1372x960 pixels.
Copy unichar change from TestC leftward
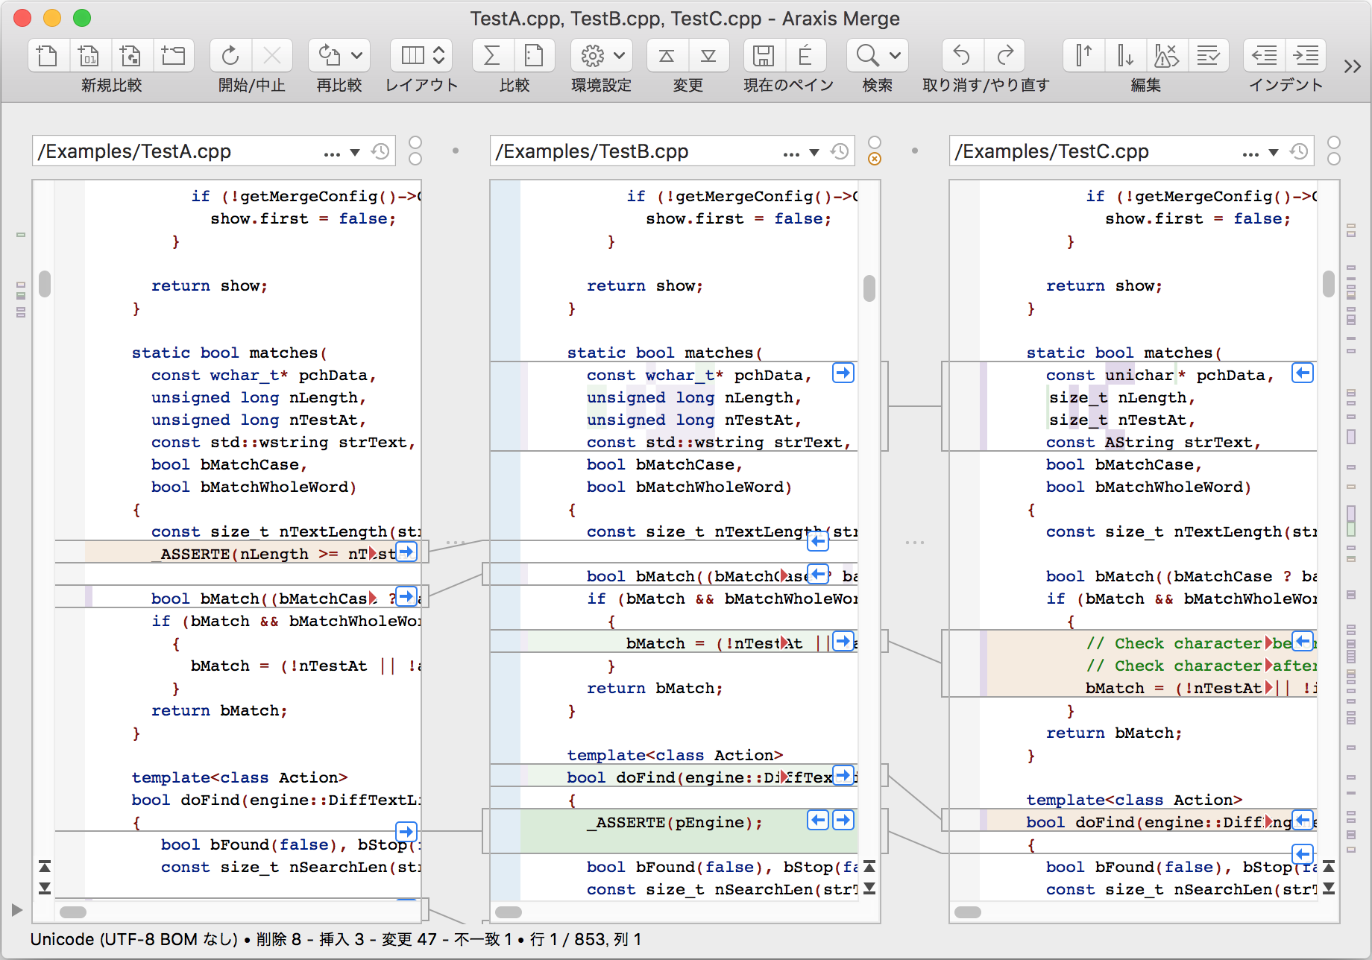point(1303,373)
